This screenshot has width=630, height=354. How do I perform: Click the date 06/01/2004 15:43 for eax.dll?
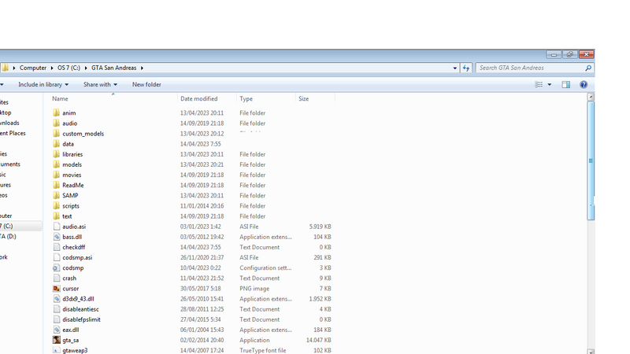coord(202,330)
